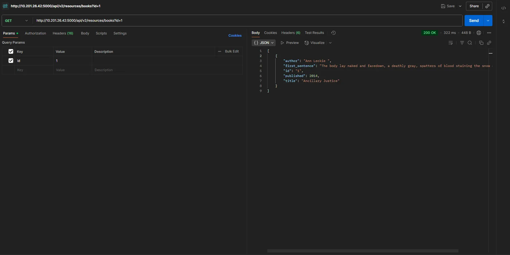Click the Send button
This screenshot has width=510, height=255.
point(474,21)
